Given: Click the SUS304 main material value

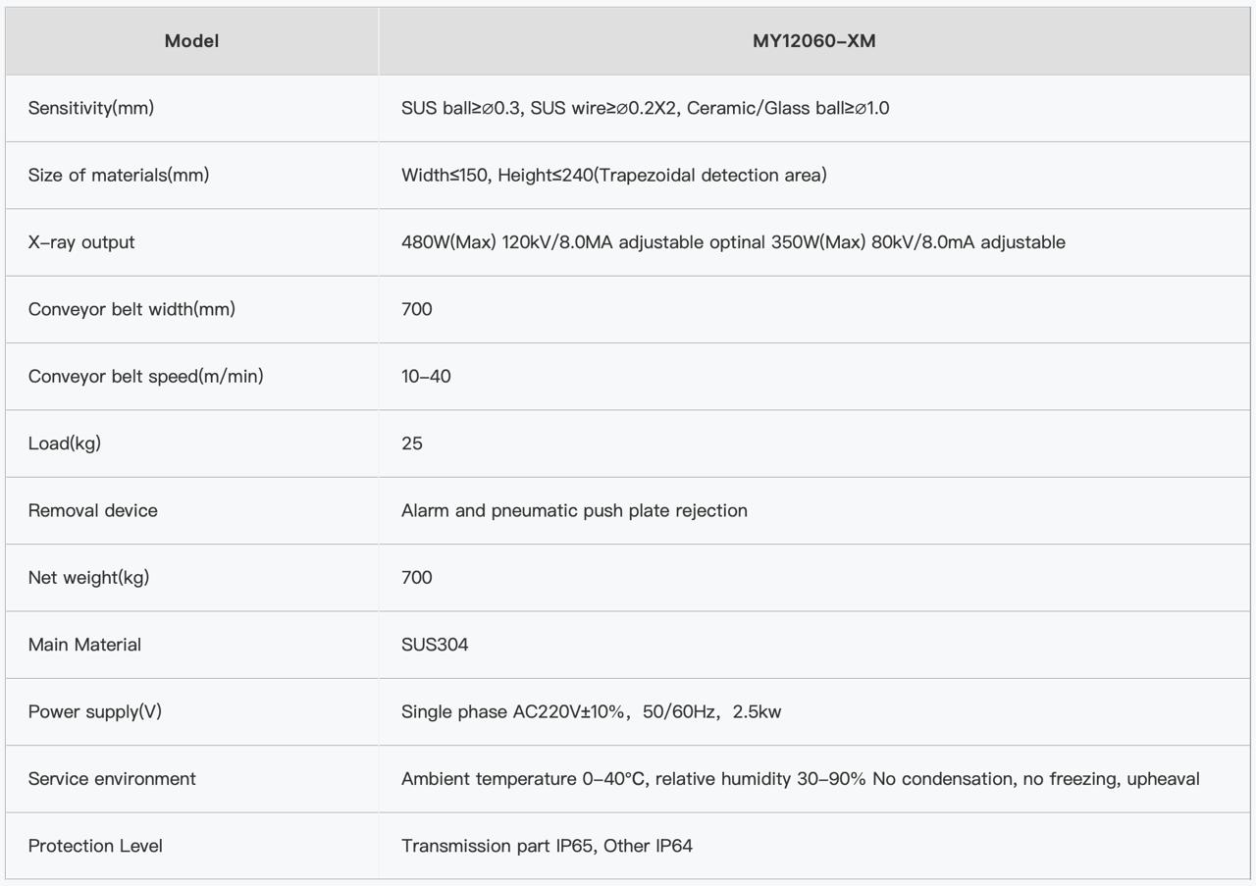Looking at the screenshot, I should tap(435, 645).
